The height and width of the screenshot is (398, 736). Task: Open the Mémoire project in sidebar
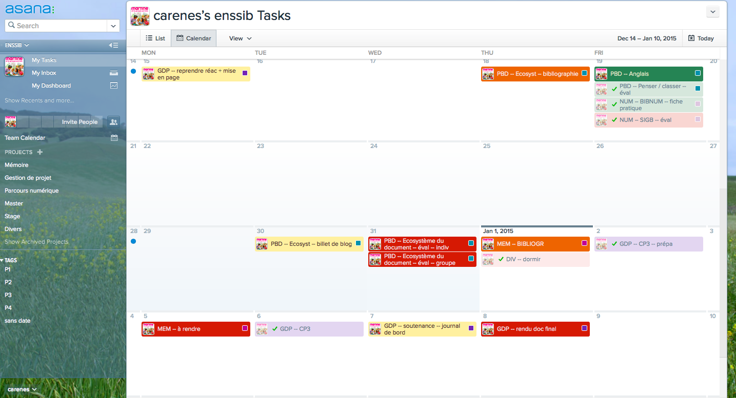(16, 165)
